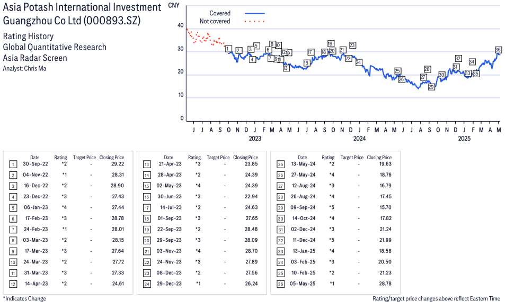This screenshot has height=302, width=506.
Task: Click date 06-Jan-23 in the table
Action: pyautogui.click(x=36, y=207)
